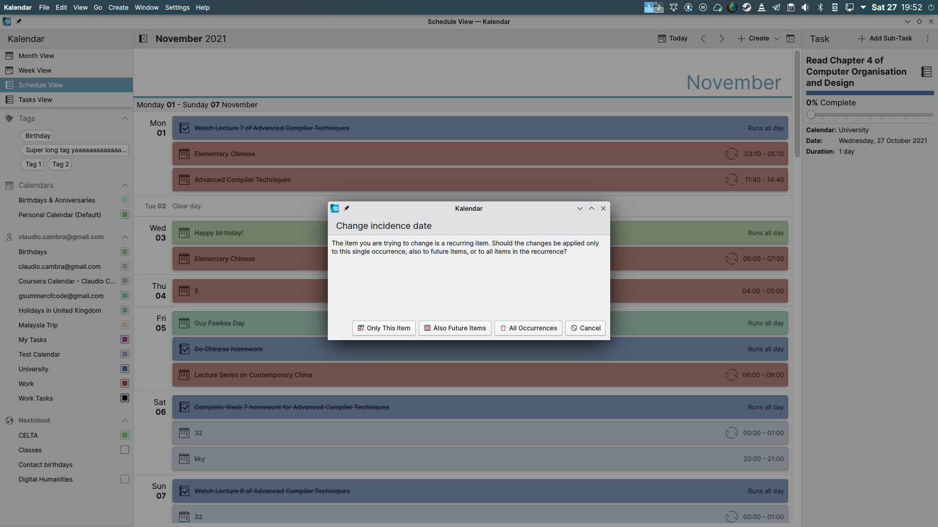Collapse the Nextcloud section
938x527 pixels.
(125, 421)
